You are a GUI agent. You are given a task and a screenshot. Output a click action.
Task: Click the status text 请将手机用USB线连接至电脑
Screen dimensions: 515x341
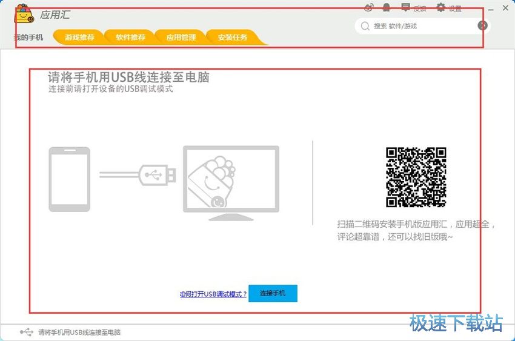pos(79,332)
